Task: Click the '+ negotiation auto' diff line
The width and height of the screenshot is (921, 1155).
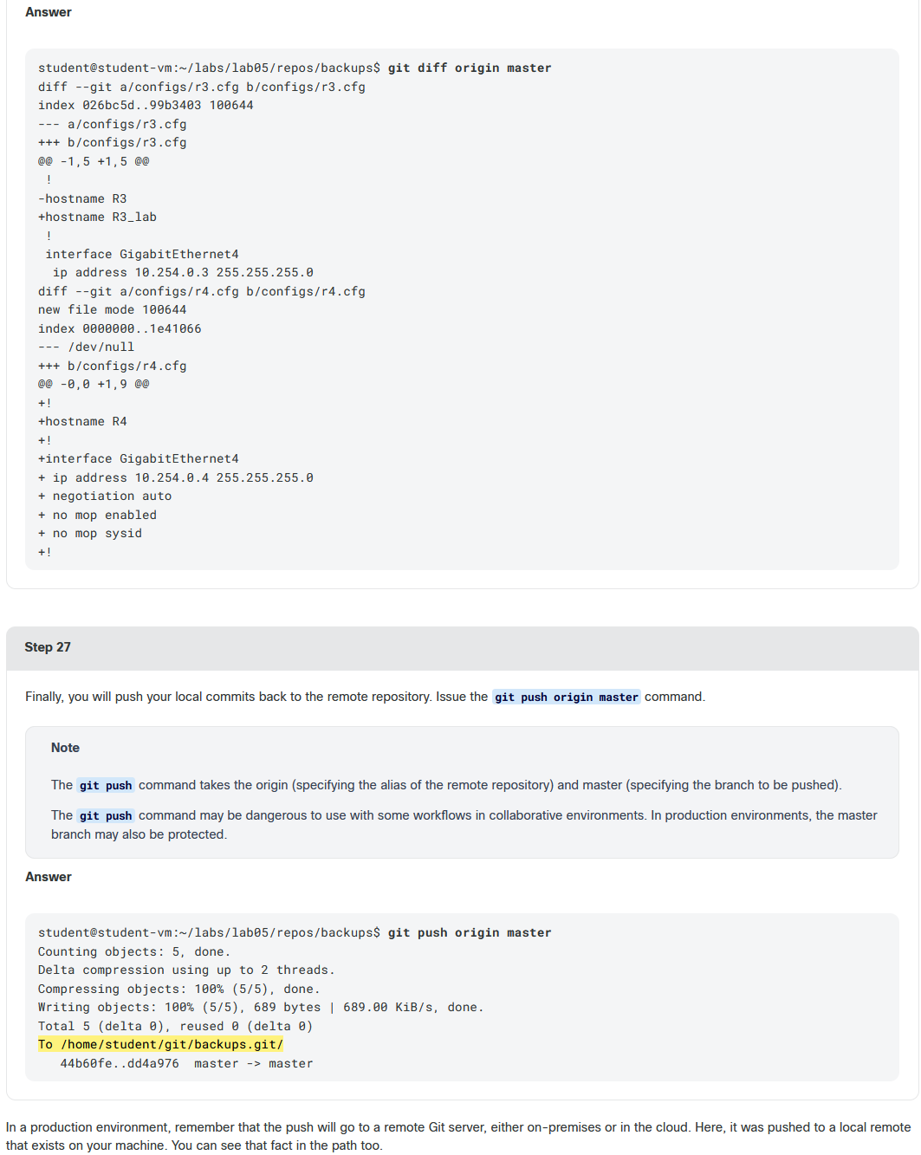Action: [105, 496]
